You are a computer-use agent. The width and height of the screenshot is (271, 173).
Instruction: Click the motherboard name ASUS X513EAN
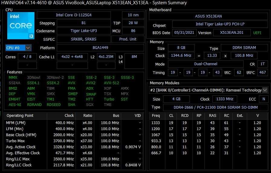[x=208, y=16]
